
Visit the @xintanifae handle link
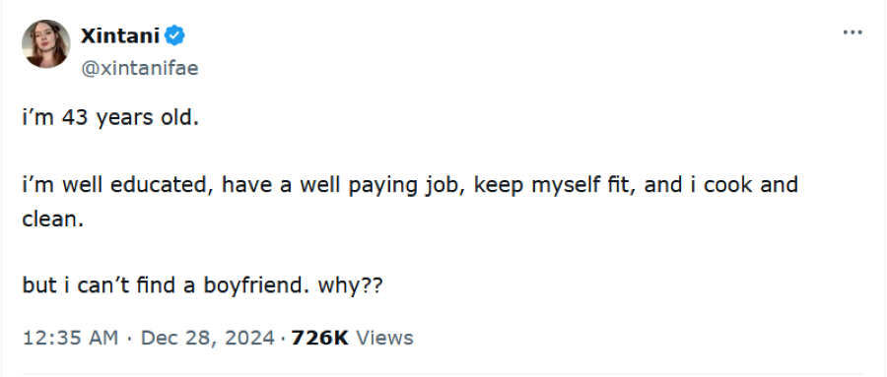pyautogui.click(x=140, y=68)
